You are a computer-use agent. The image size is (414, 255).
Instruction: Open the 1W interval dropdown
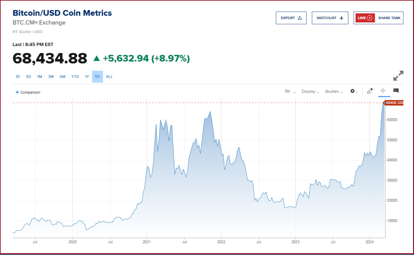(290, 91)
